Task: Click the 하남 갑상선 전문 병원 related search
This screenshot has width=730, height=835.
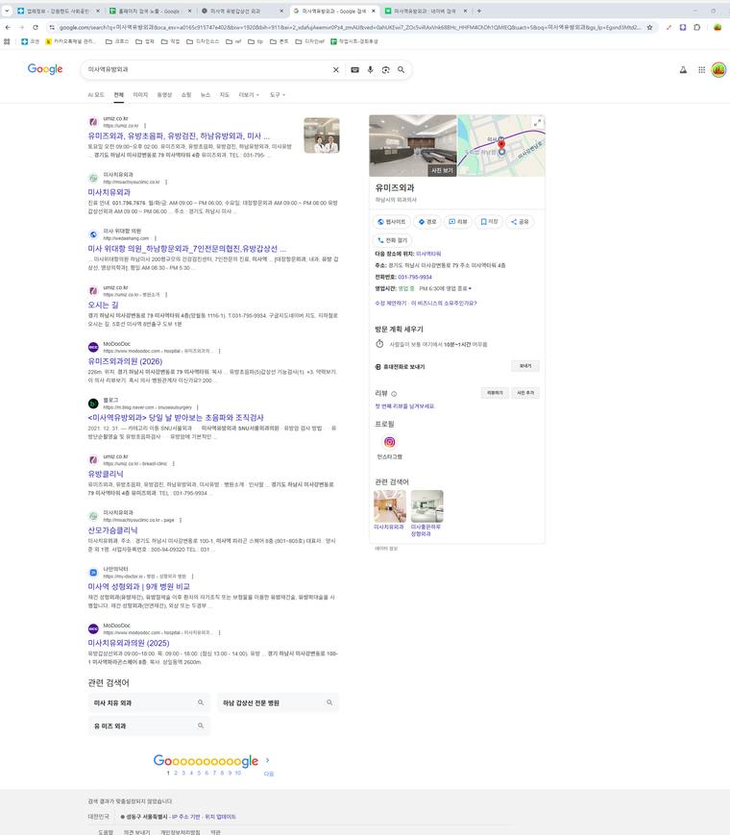Action: pyautogui.click(x=278, y=702)
